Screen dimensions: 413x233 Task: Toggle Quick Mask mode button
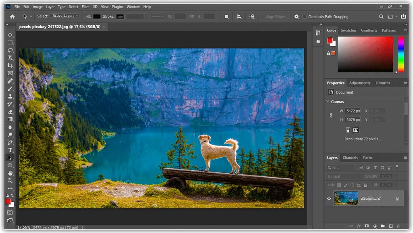10,212
